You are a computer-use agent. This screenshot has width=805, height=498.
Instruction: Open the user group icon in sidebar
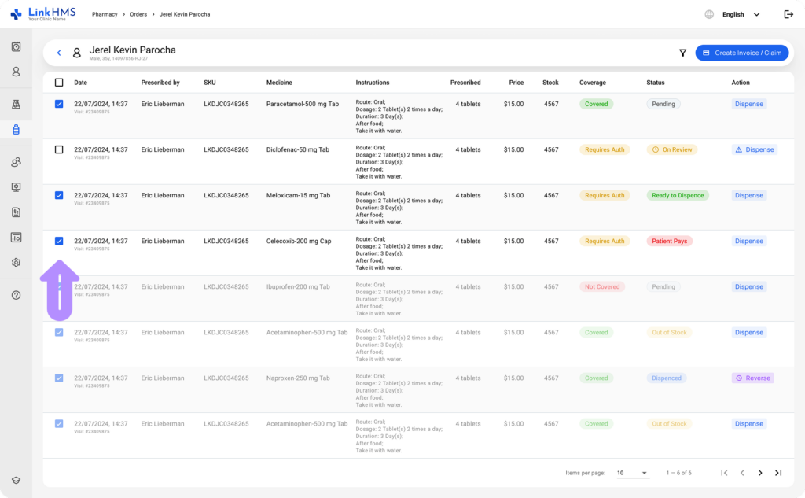[16, 162]
